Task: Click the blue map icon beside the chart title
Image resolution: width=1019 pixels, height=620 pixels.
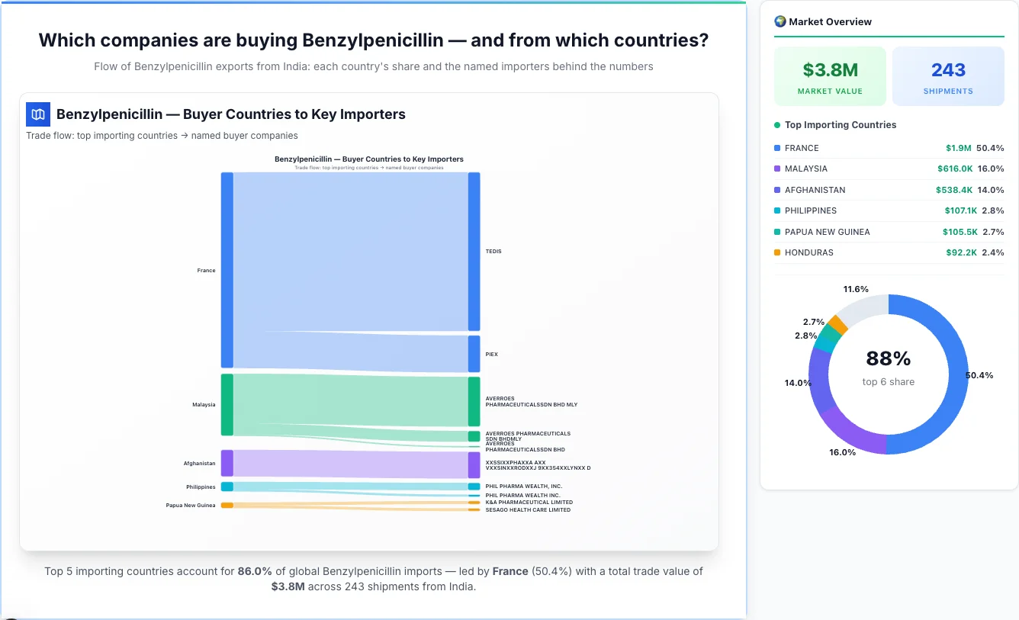Action: [x=37, y=114]
